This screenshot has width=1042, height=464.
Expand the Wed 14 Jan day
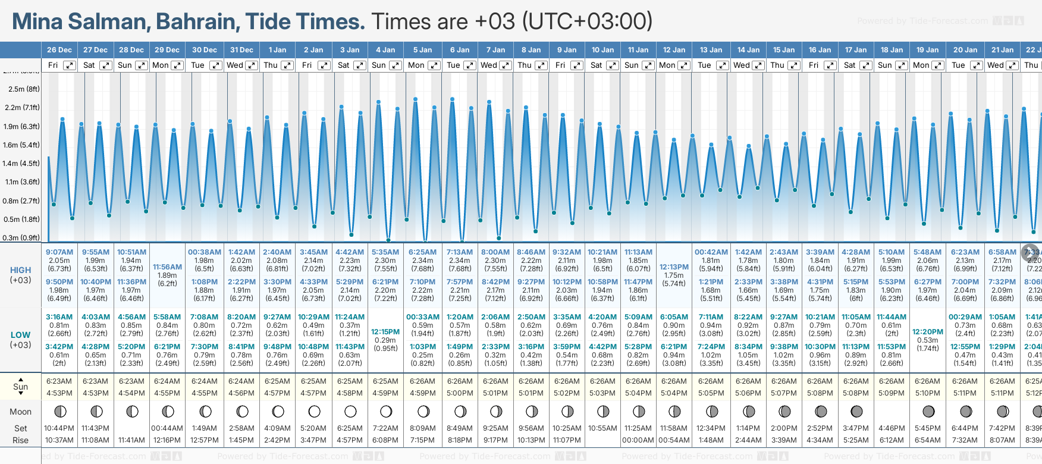point(759,65)
